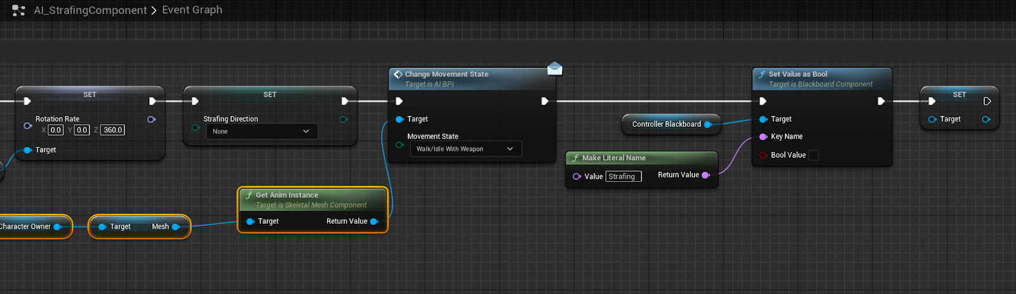
Task: Click exec input pin of Change Movement State
Action: (399, 101)
